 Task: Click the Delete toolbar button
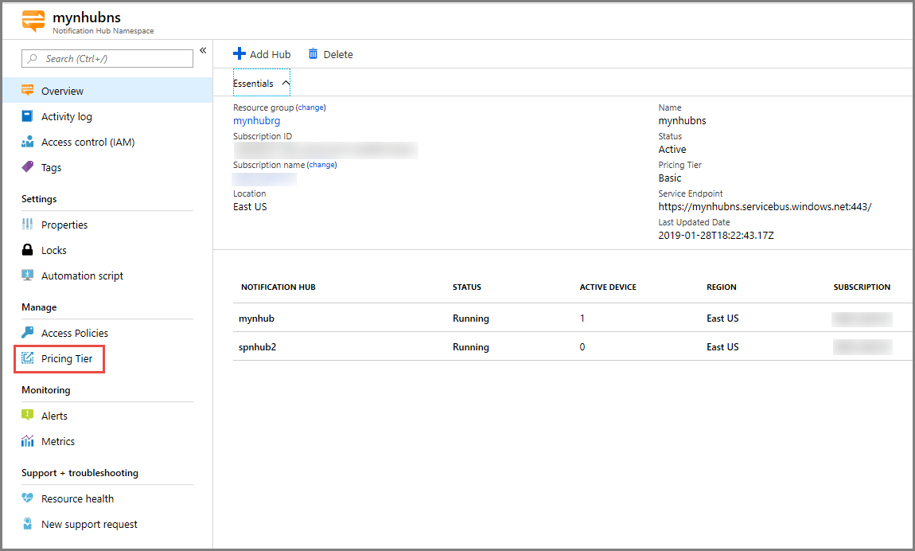click(x=330, y=54)
